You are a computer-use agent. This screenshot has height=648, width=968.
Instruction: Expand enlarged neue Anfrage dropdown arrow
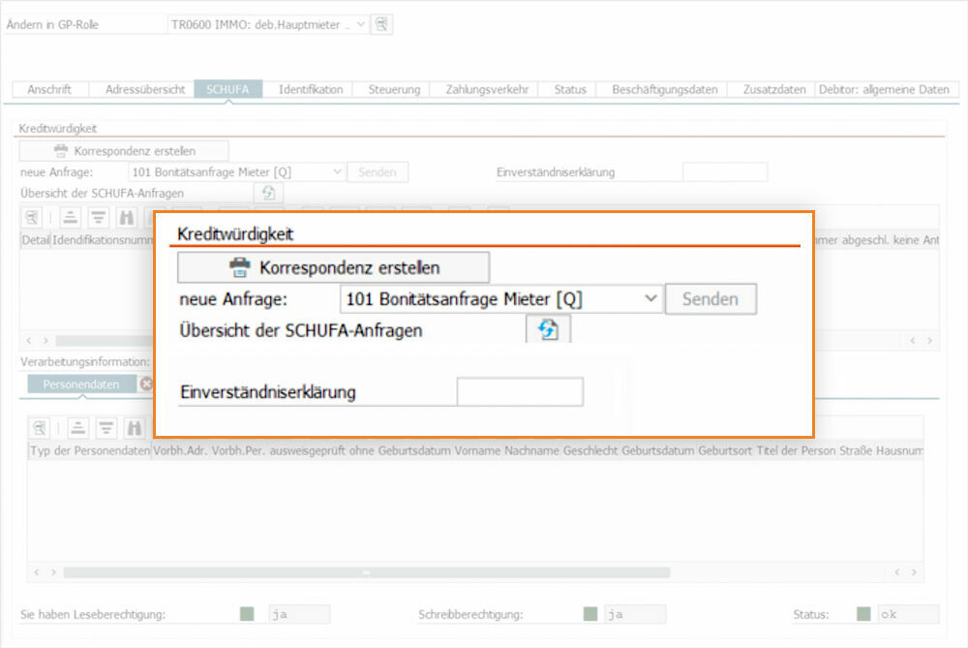(x=650, y=299)
